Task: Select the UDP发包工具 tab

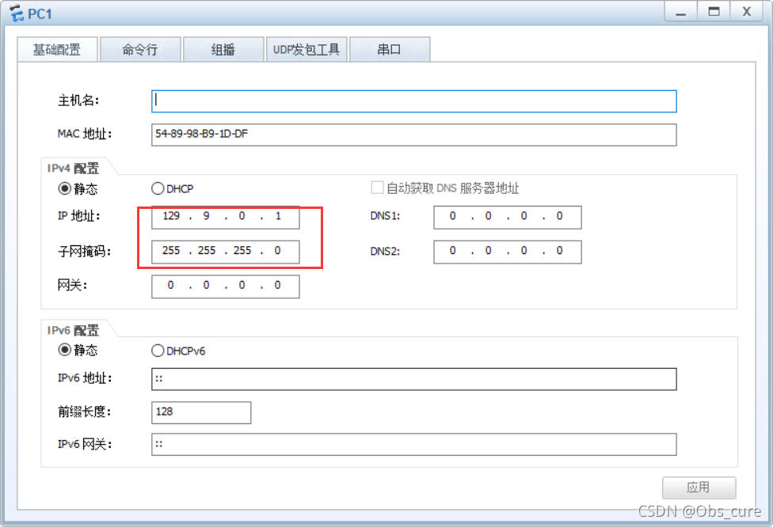Action: pyautogui.click(x=307, y=50)
